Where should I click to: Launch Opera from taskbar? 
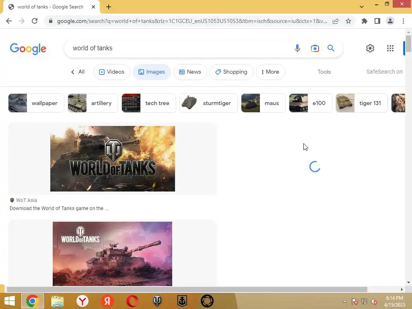[132, 301]
